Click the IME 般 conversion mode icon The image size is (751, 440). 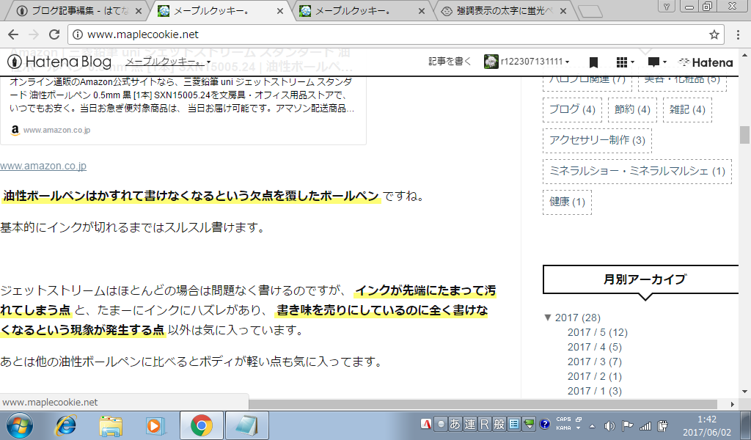coord(499,424)
